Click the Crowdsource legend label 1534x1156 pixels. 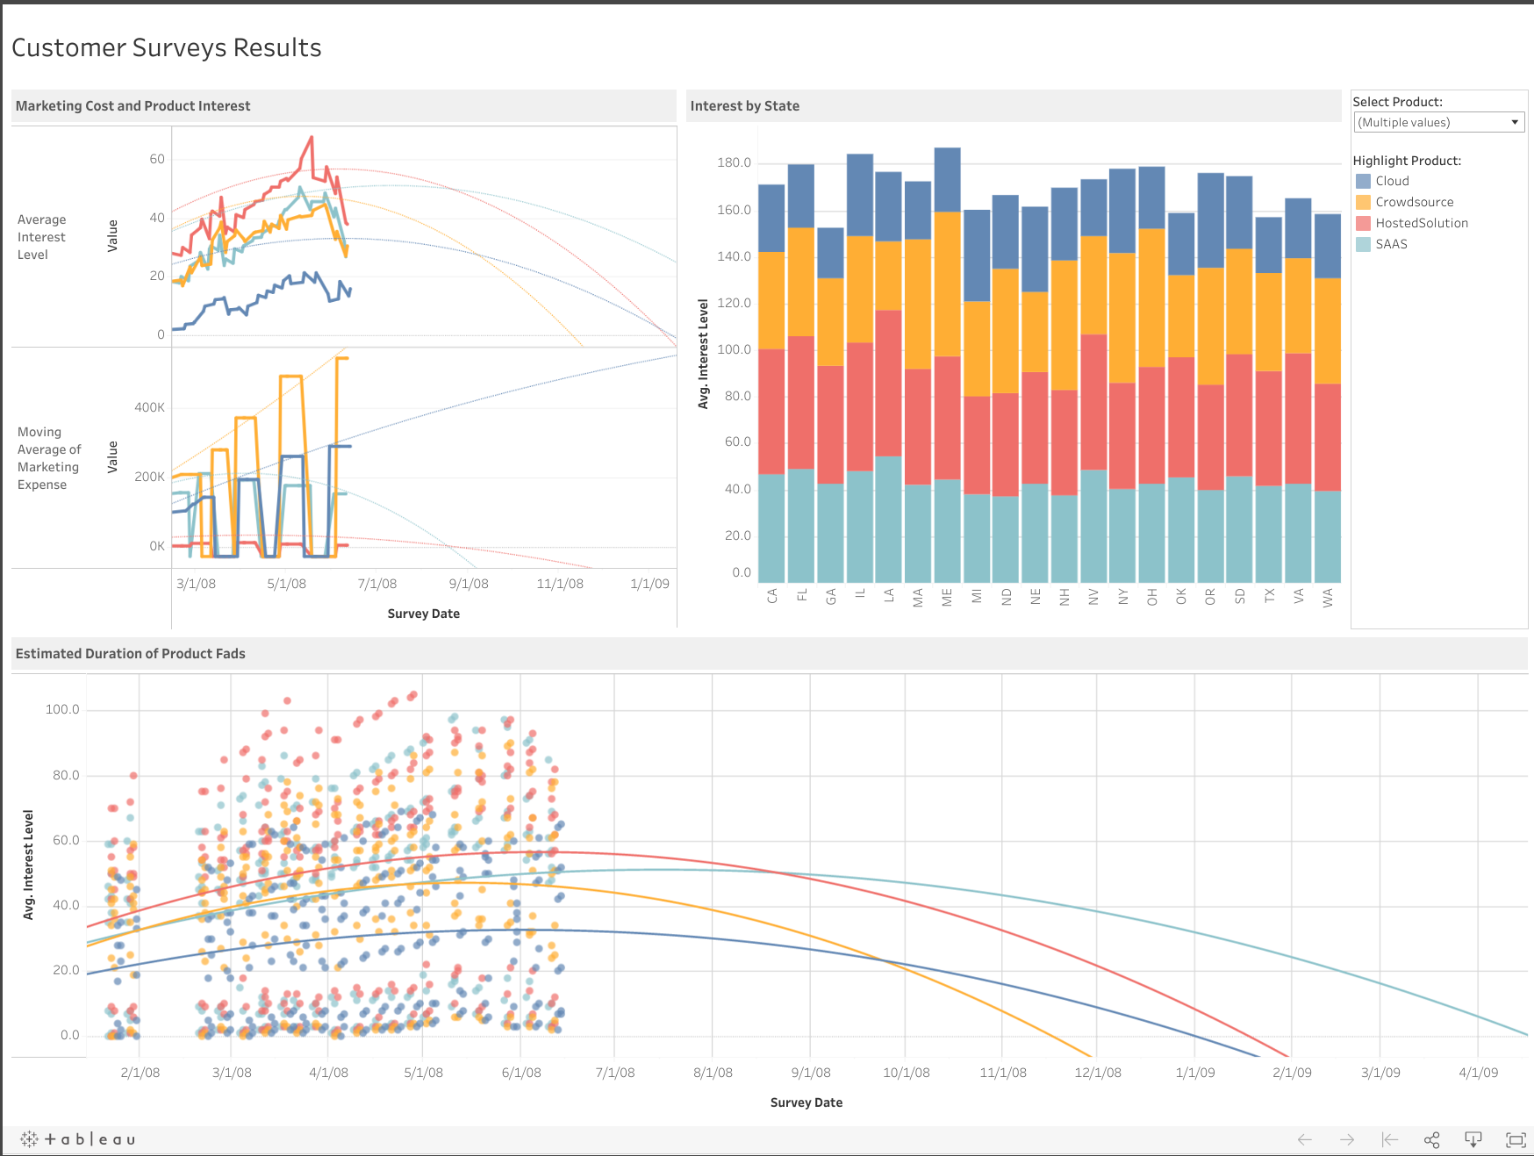pyautogui.click(x=1414, y=202)
